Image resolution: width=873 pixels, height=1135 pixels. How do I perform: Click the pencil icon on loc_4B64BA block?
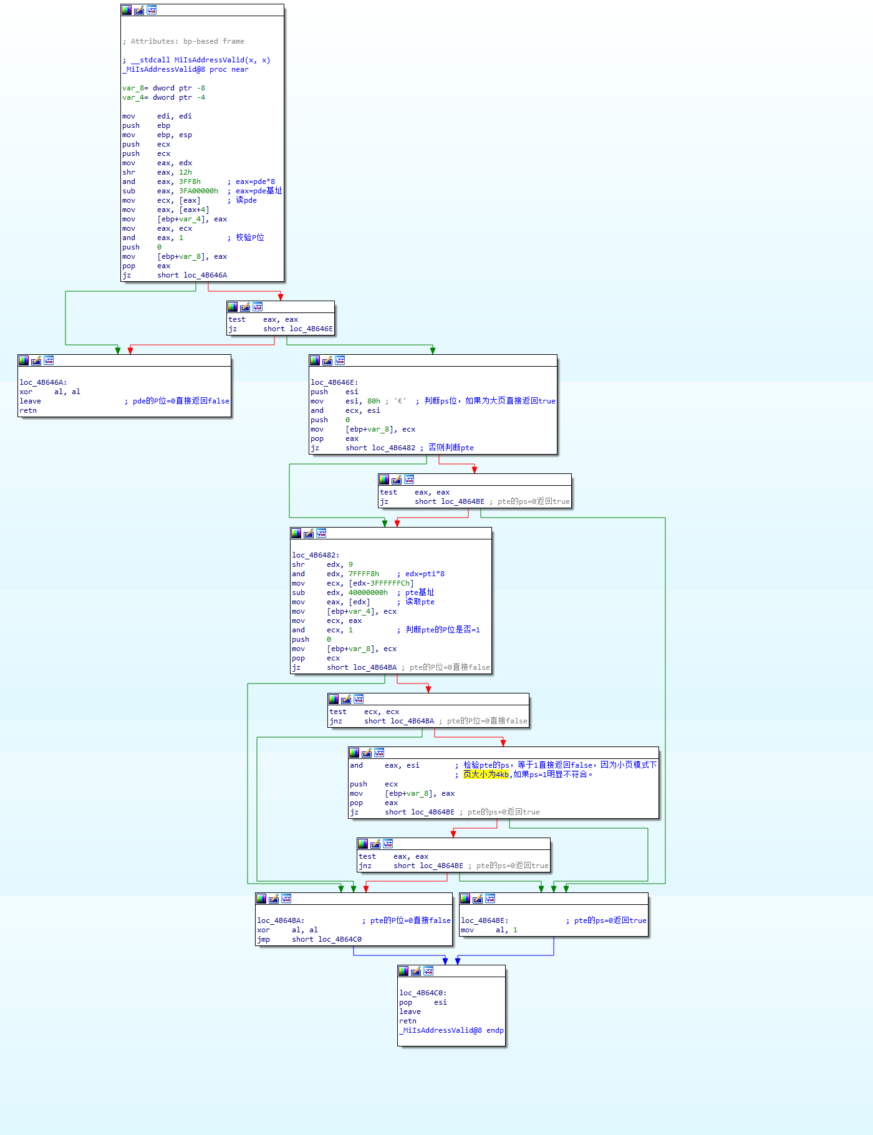[274, 899]
